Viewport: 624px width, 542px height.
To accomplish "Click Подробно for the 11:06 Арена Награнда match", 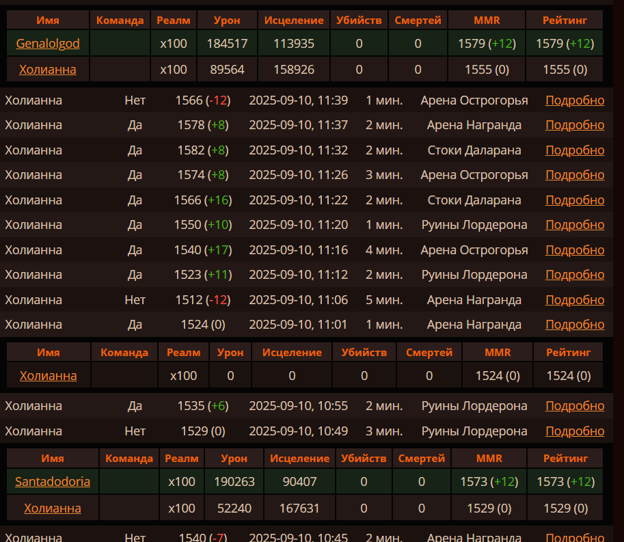I will pos(574,300).
